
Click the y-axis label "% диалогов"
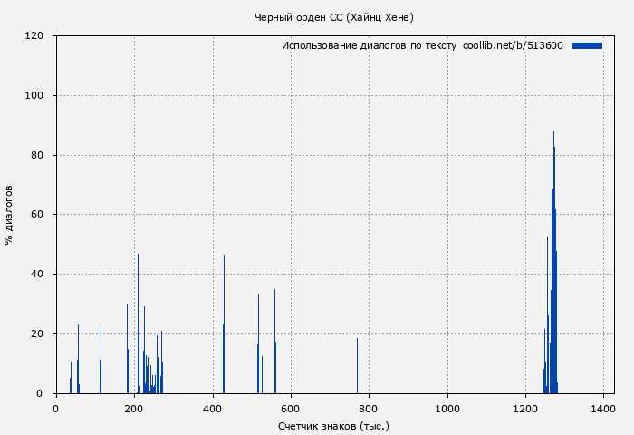[9, 215]
